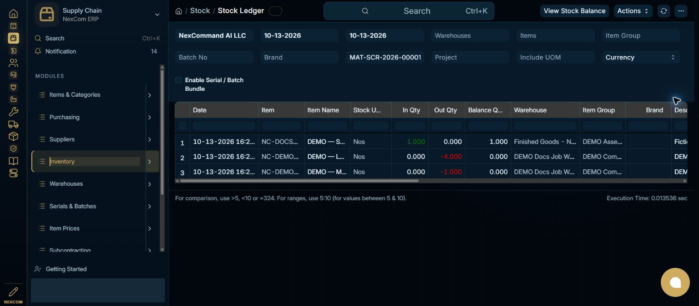Click the voucher field MAT-SCR-2026-00001

point(385,57)
